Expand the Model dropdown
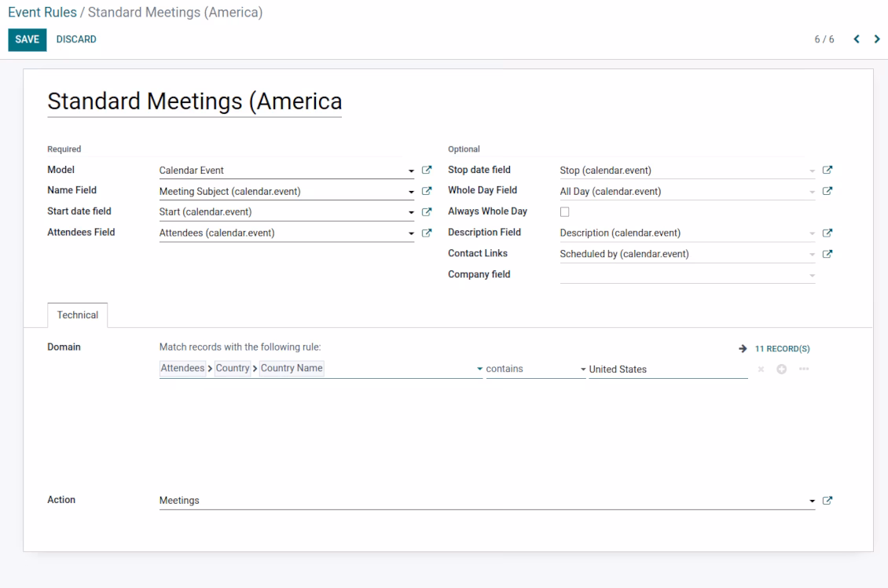Screen dimensions: 888x588 coord(410,171)
